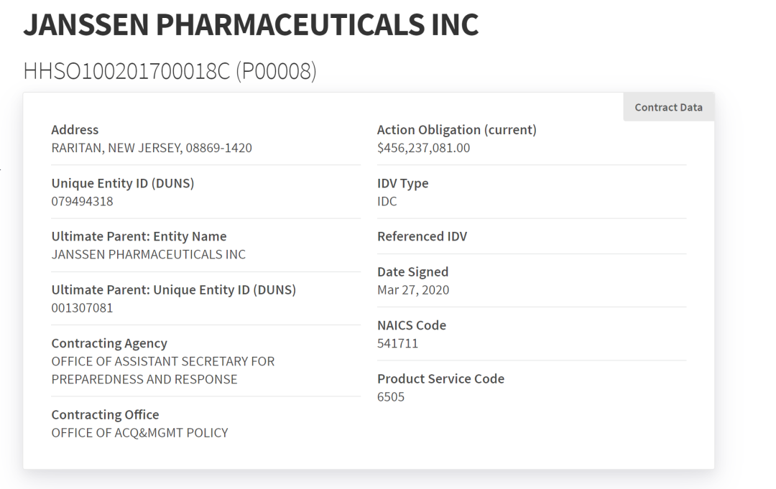Click the Ultimate Parent: Entity Name label
The image size is (776, 489).
point(139,236)
